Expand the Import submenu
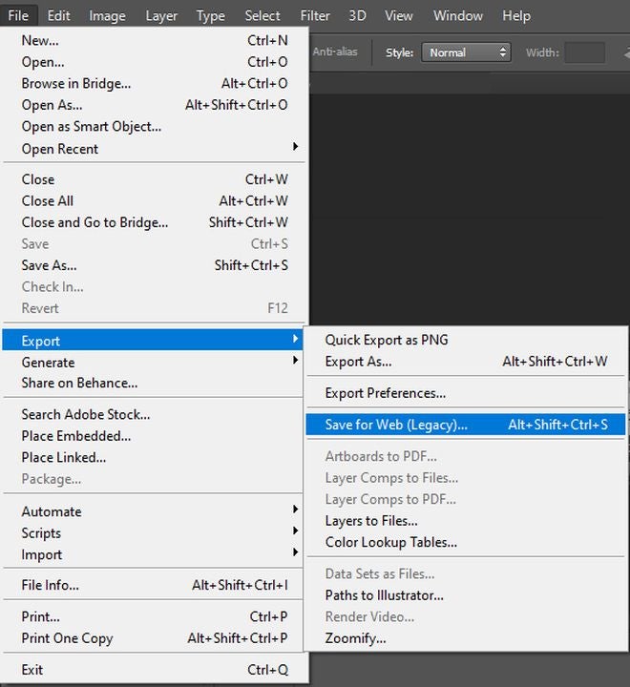Screen dimensions: 630x687 coord(155,554)
